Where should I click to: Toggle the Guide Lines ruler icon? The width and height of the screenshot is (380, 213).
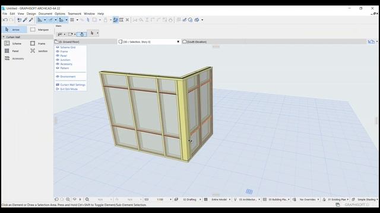point(40,20)
